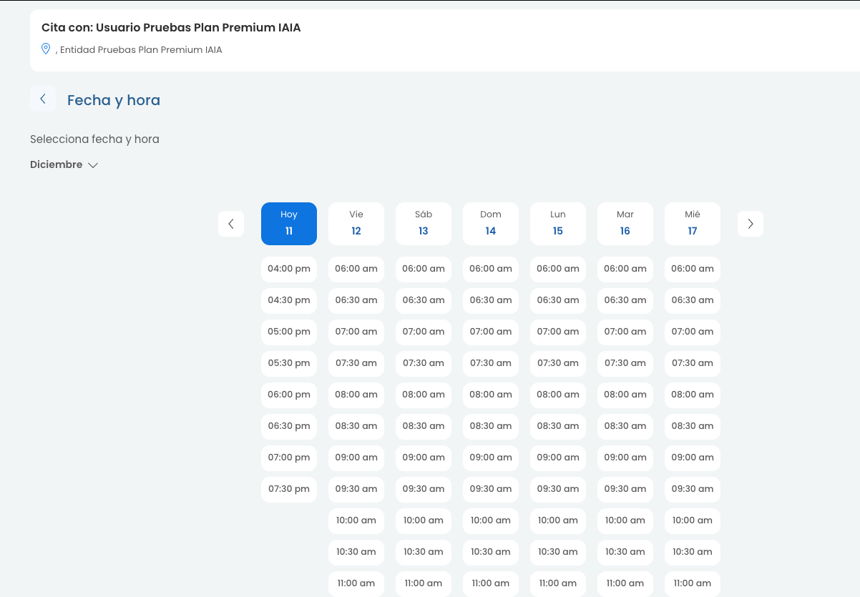Choose 09:00 am on Saturday 13
The width and height of the screenshot is (860, 597).
(424, 458)
